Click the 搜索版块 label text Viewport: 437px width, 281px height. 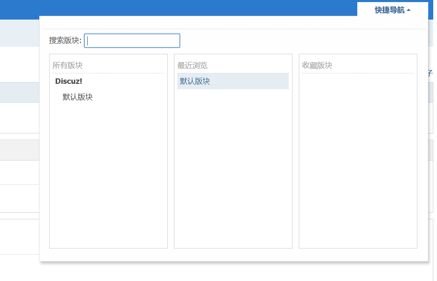pyautogui.click(x=65, y=41)
